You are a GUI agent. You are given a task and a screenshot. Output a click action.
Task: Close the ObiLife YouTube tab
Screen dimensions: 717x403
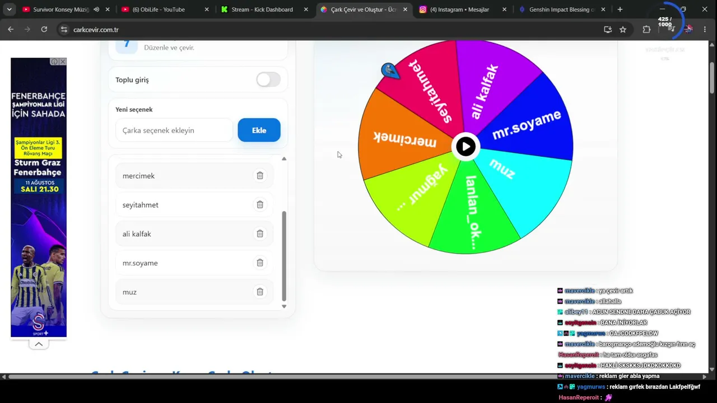click(207, 10)
